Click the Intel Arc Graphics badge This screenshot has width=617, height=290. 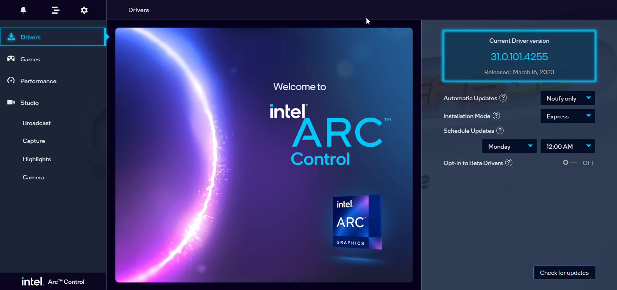[357, 222]
